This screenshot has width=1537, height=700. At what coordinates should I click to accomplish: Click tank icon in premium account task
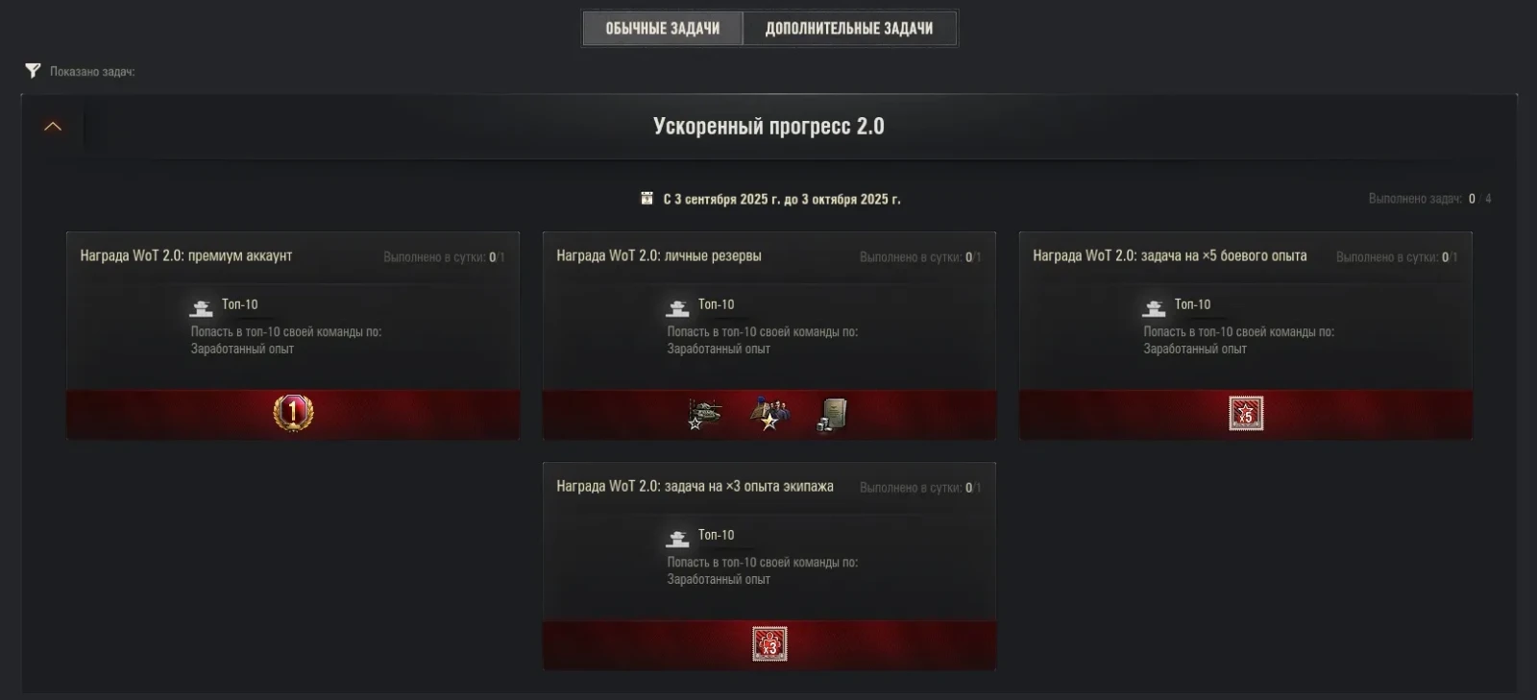click(201, 307)
